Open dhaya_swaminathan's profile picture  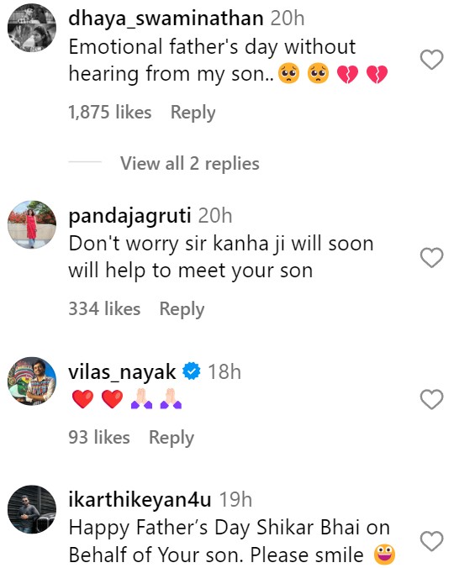click(x=32, y=28)
